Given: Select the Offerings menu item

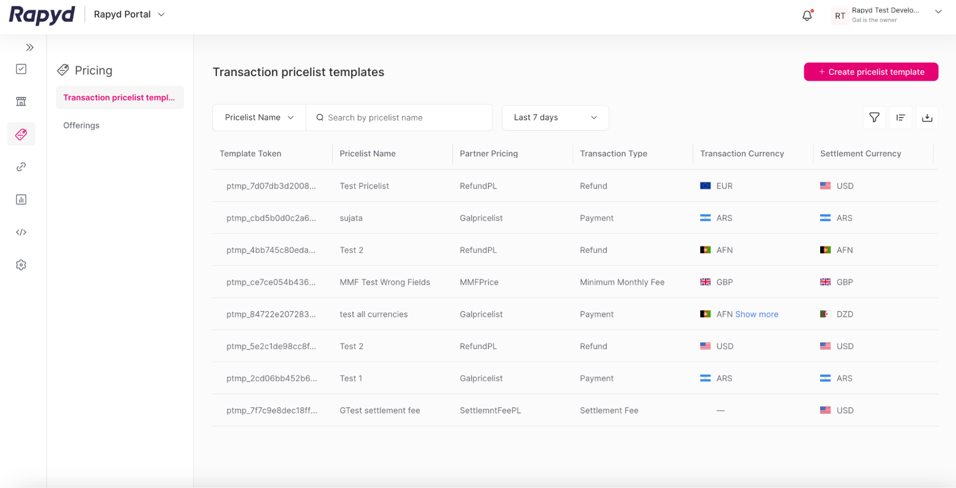Looking at the screenshot, I should (81, 125).
